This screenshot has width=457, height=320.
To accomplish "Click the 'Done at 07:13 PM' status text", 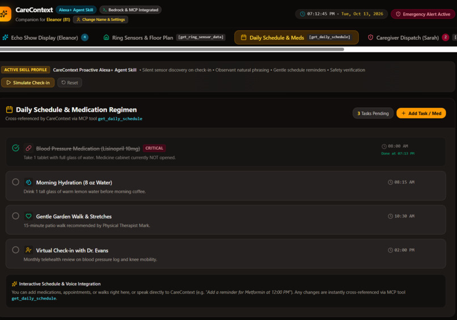I will (398, 153).
